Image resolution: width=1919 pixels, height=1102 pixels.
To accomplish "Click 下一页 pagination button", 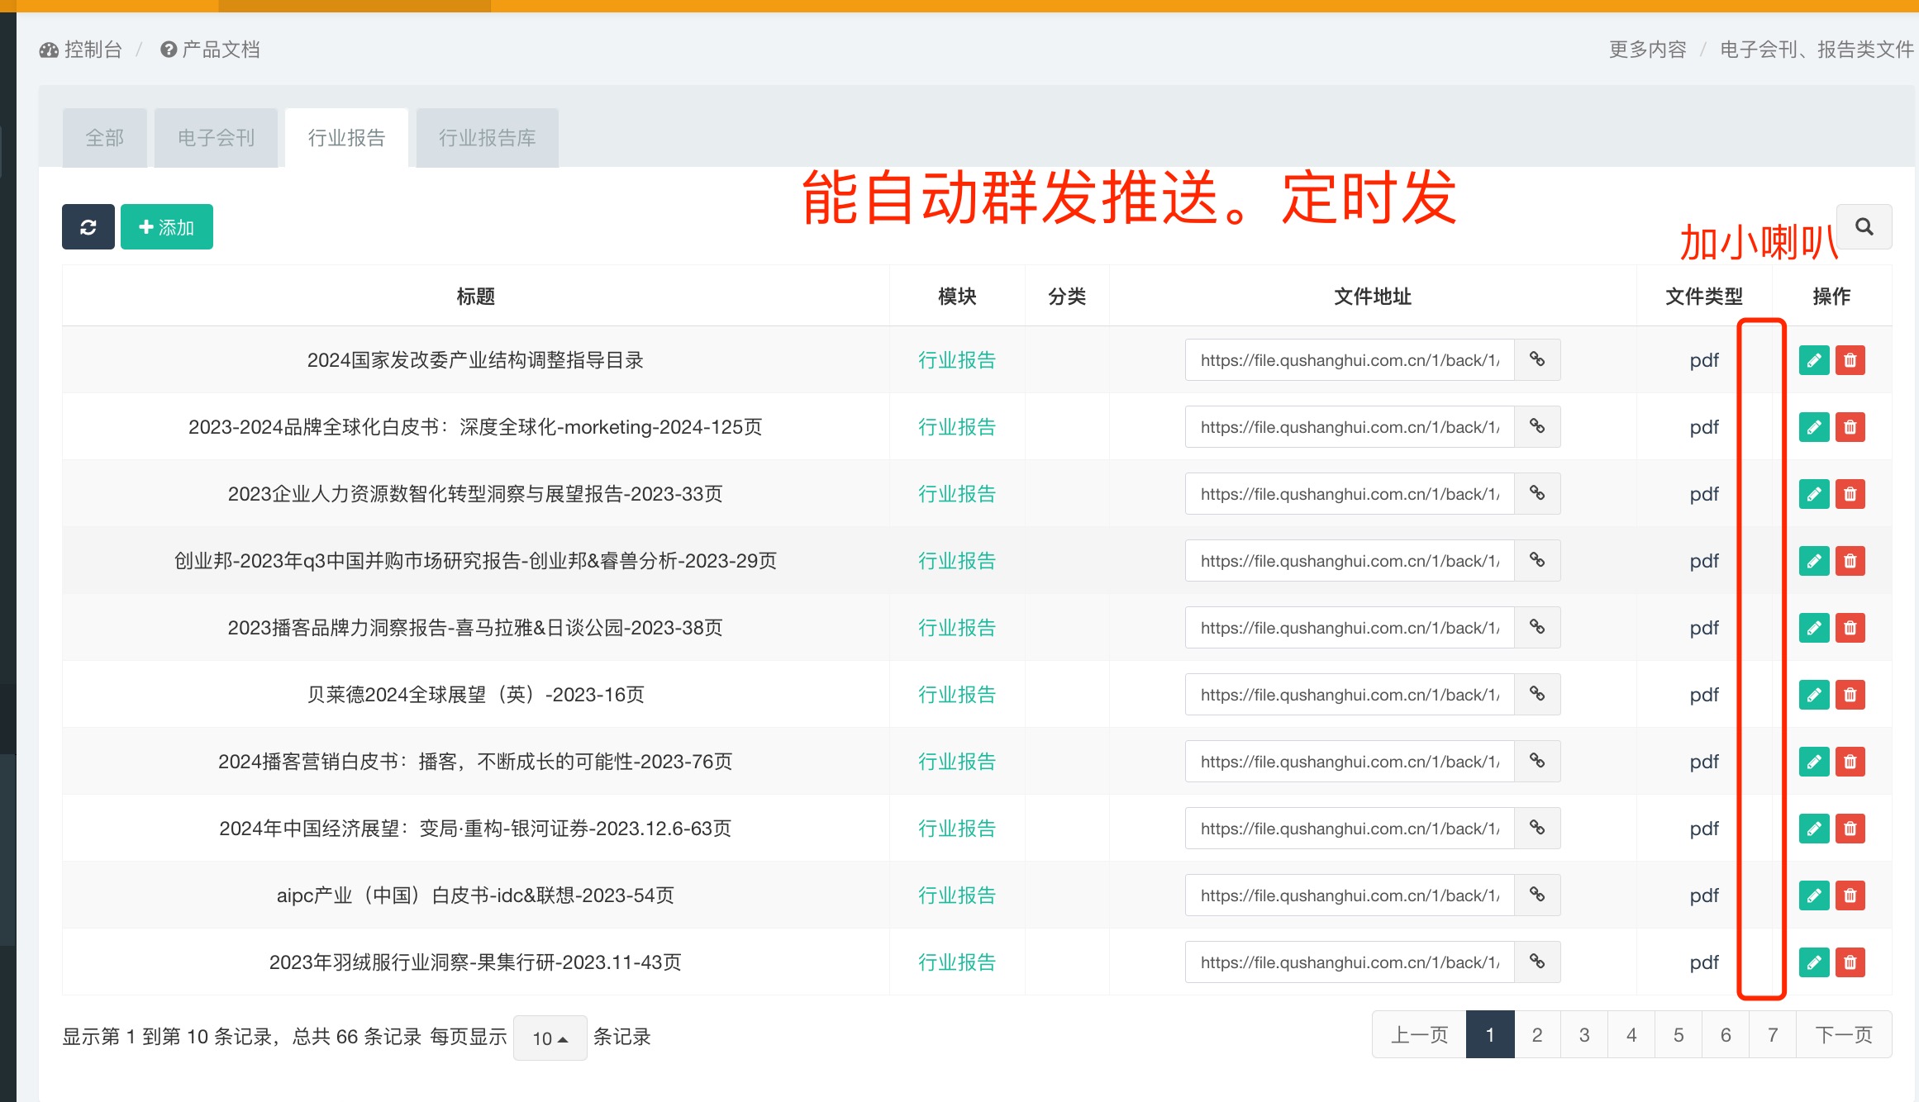I will click(1843, 1035).
